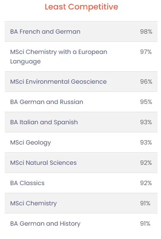Select the 96% acceptance value
161x239 pixels.
[146, 82]
